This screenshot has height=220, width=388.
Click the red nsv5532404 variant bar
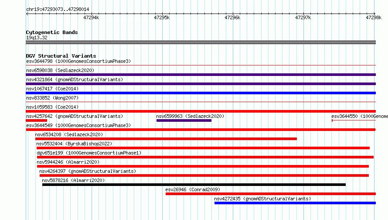point(203,148)
